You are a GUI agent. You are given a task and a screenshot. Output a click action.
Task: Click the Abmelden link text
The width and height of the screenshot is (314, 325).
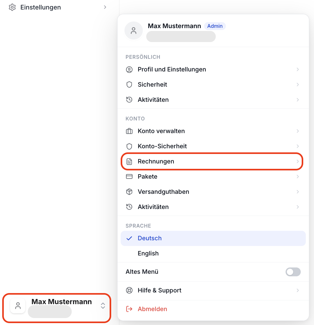tap(153, 309)
